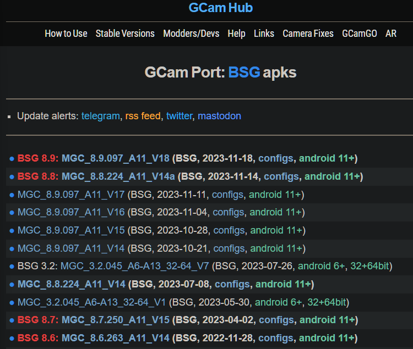This screenshot has width=413, height=349.
Task: Open configs link for the 2022-11-28 release
Action: coord(276,338)
